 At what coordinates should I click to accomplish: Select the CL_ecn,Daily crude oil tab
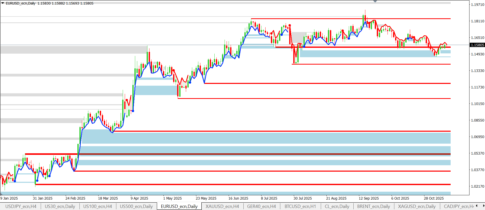coord(337,206)
